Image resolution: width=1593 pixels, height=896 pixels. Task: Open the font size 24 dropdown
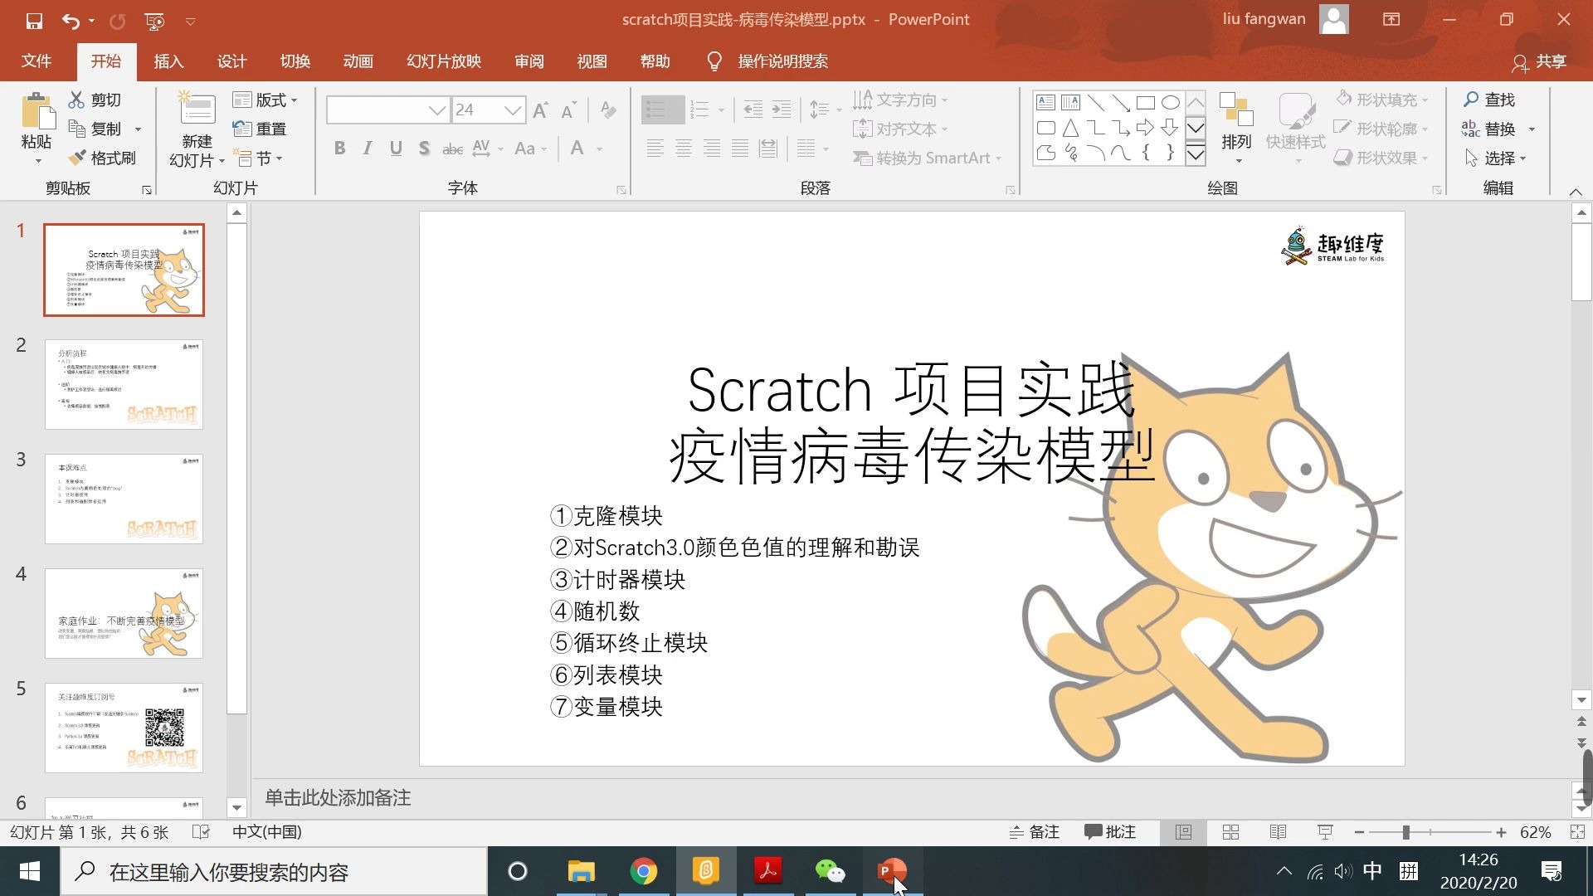tap(514, 110)
